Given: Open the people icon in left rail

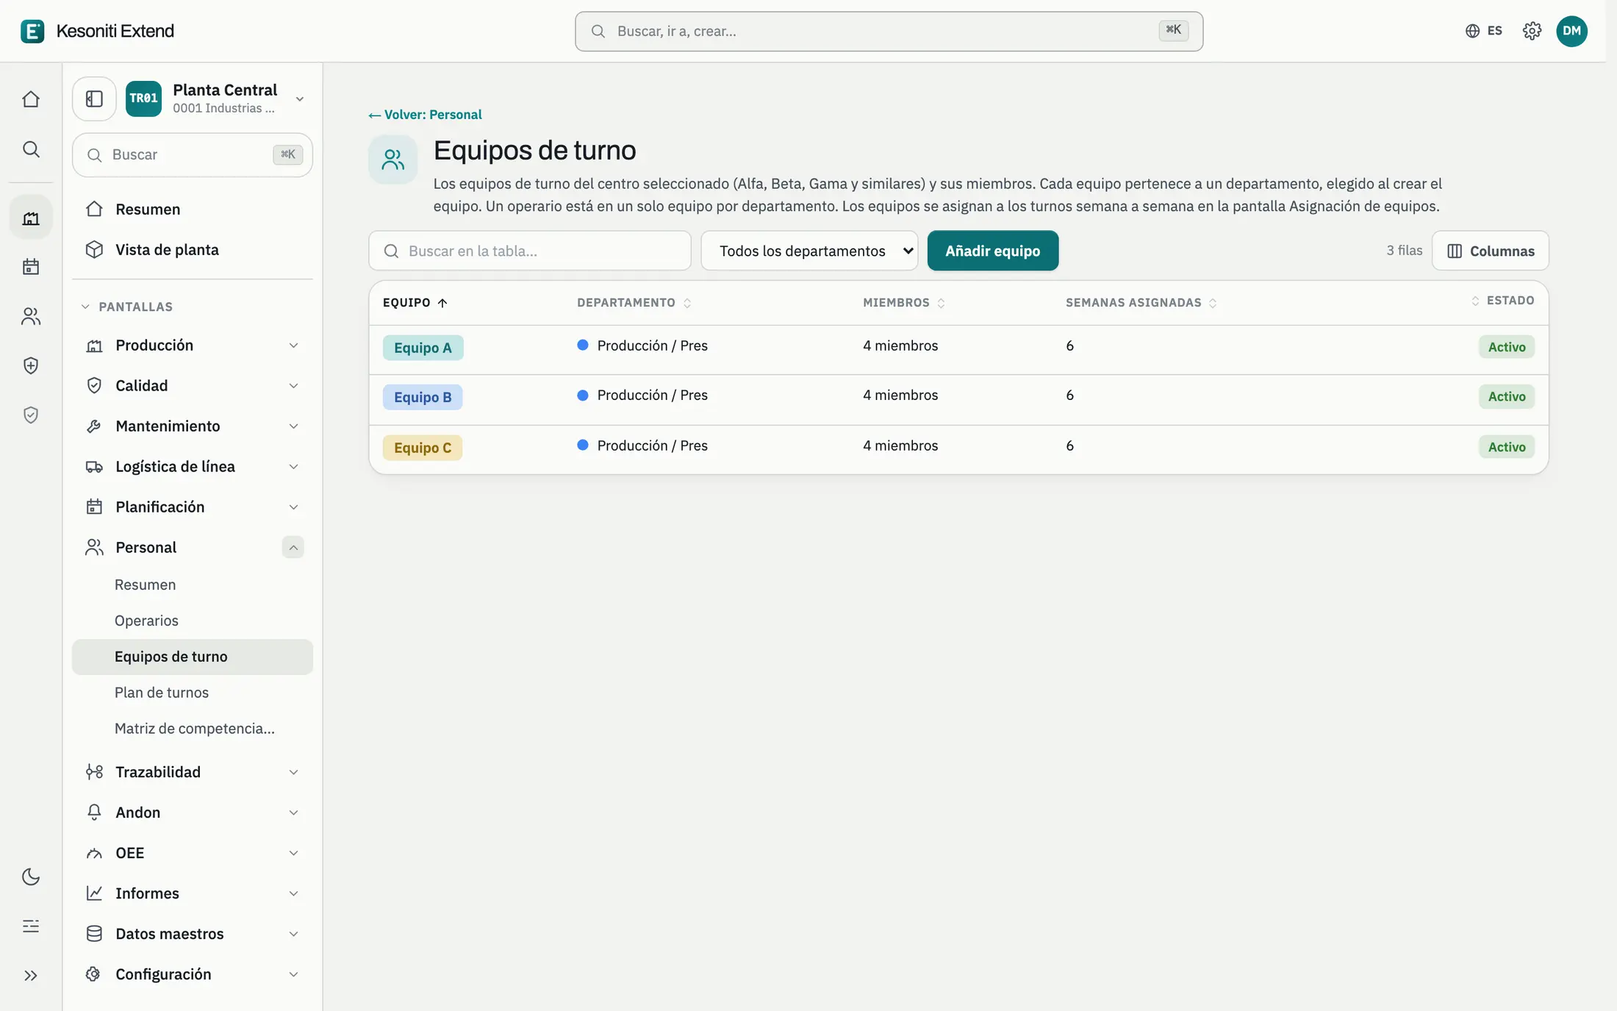Looking at the screenshot, I should pyautogui.click(x=31, y=316).
